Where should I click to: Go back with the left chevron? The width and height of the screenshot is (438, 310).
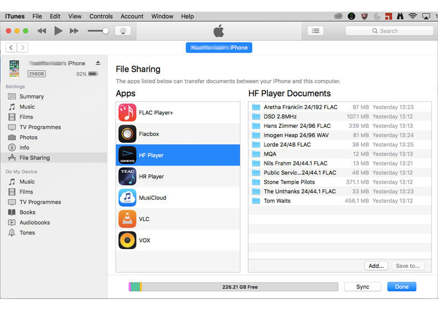click(11, 48)
